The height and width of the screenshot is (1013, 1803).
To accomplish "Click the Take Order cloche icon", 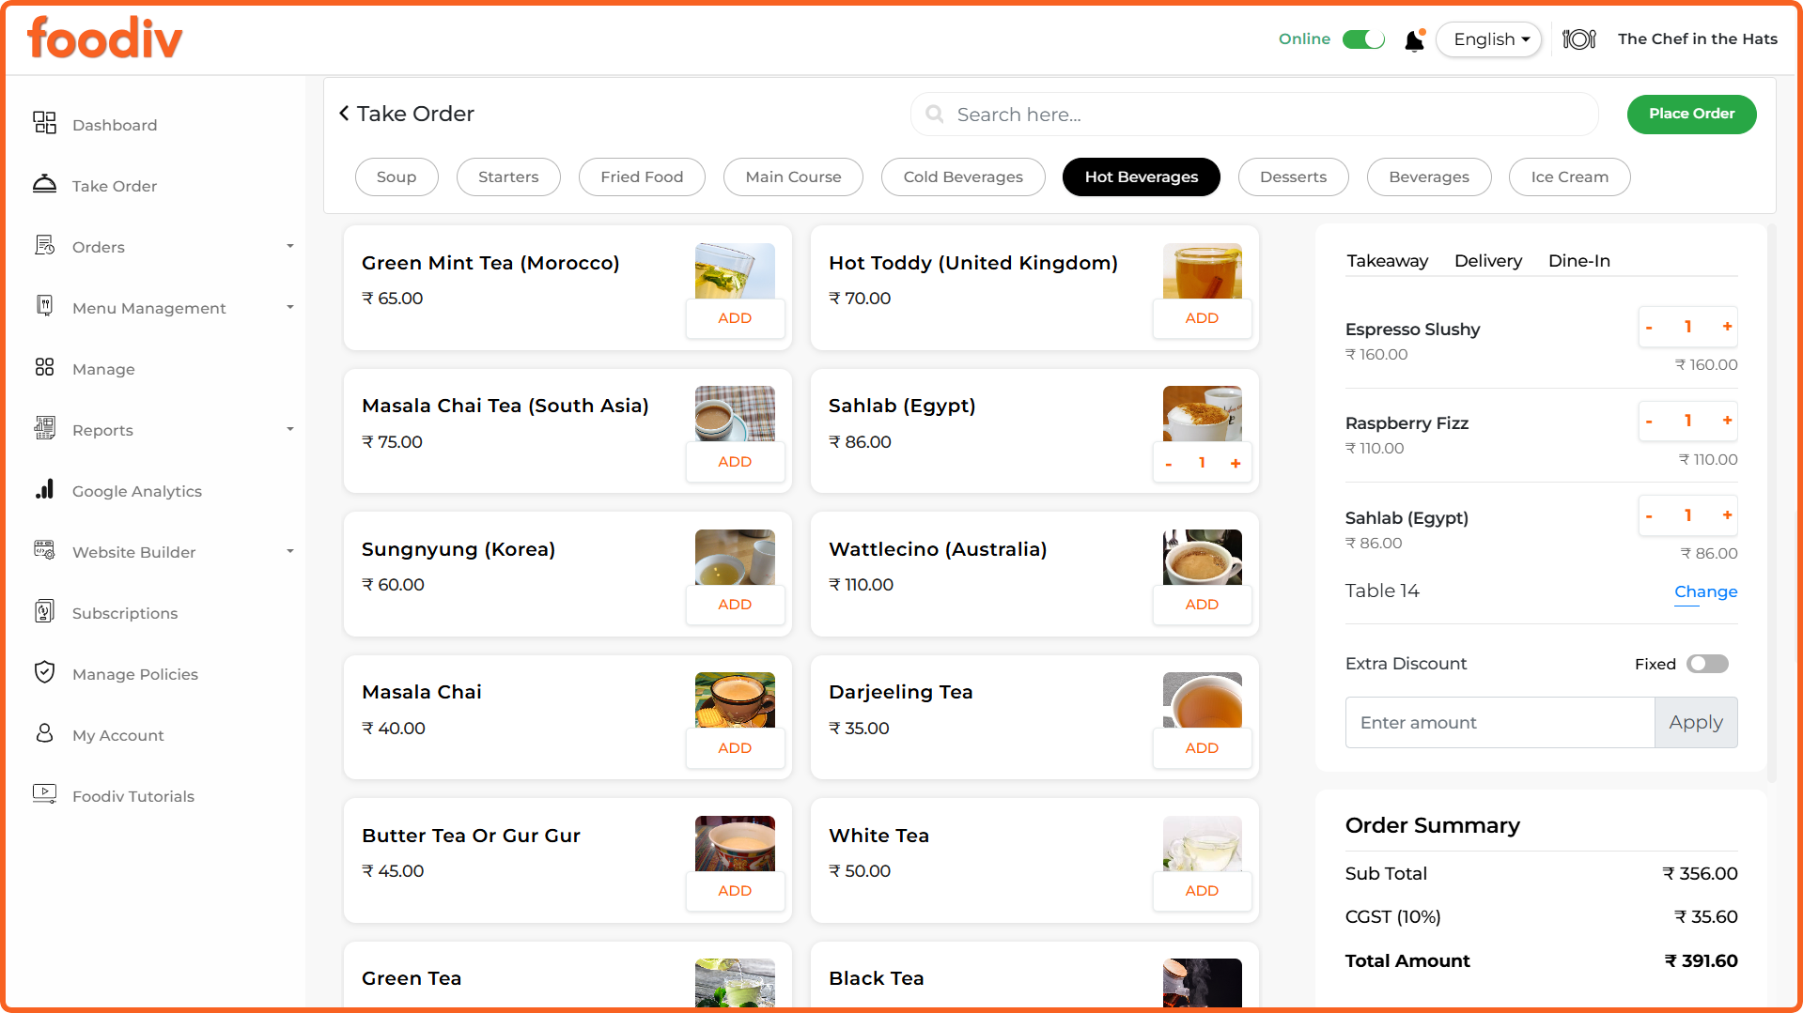I will click(44, 184).
